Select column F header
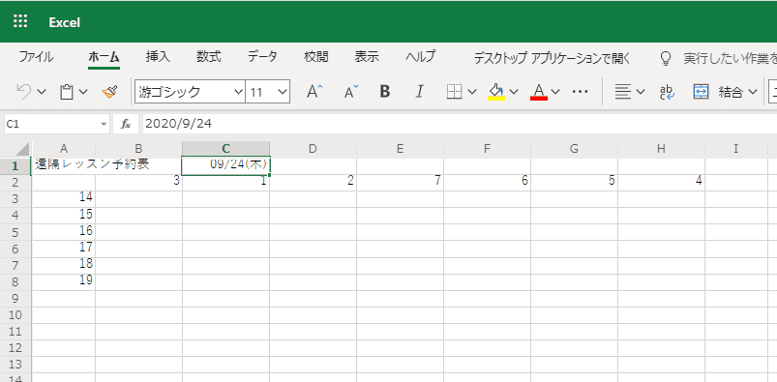Image resolution: width=777 pixels, height=382 pixels. [487, 149]
